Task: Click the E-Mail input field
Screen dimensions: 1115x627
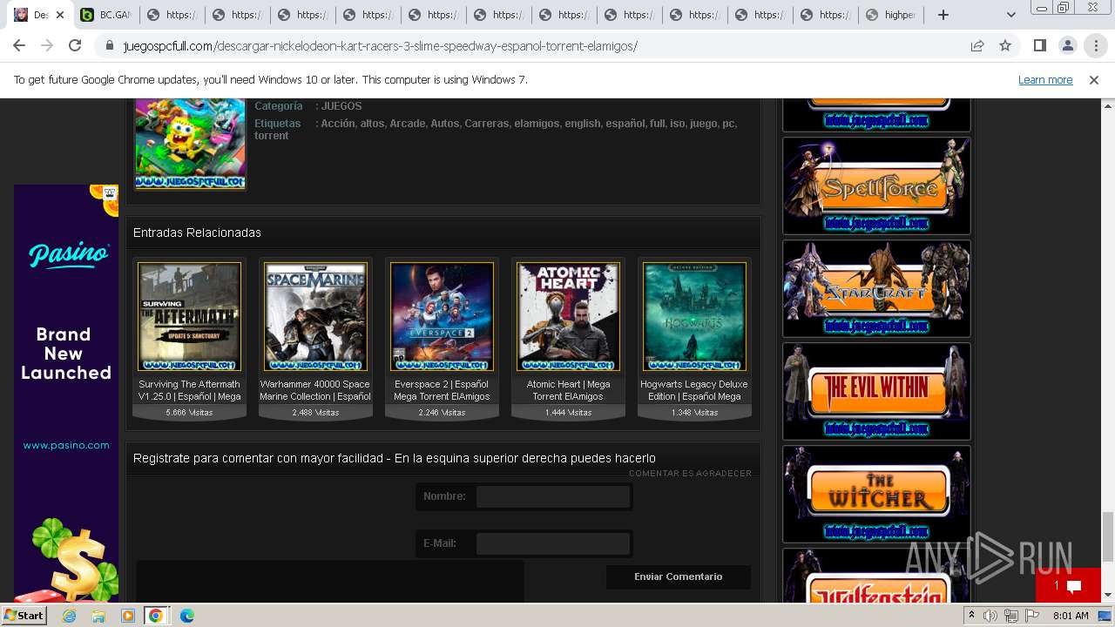Action: click(553, 543)
